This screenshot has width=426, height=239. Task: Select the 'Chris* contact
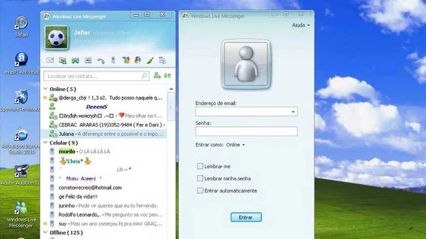coord(105,161)
